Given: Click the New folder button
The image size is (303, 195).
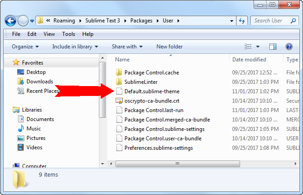Looking at the screenshot, I should click(169, 47).
